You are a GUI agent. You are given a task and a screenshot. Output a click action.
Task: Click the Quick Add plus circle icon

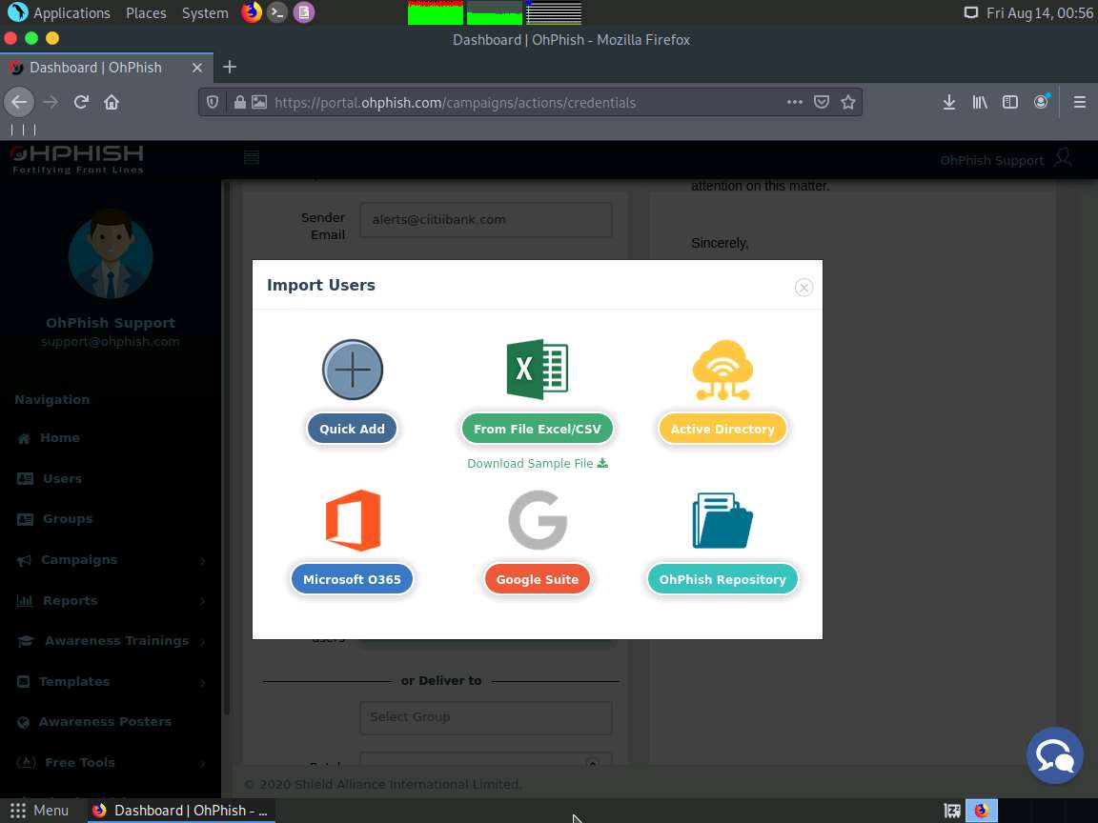tap(353, 370)
